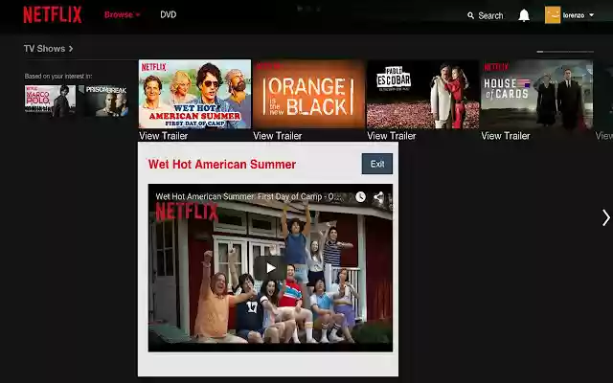The height and width of the screenshot is (383, 613).
Task: Open the TV Shows category link
Action: coord(44,49)
